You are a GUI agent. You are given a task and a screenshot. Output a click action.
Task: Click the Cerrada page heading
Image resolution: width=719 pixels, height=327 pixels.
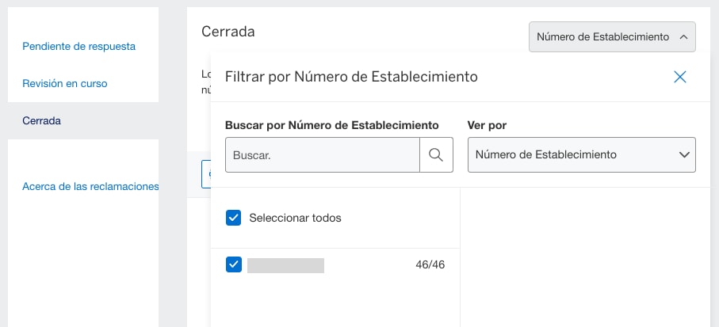228,32
